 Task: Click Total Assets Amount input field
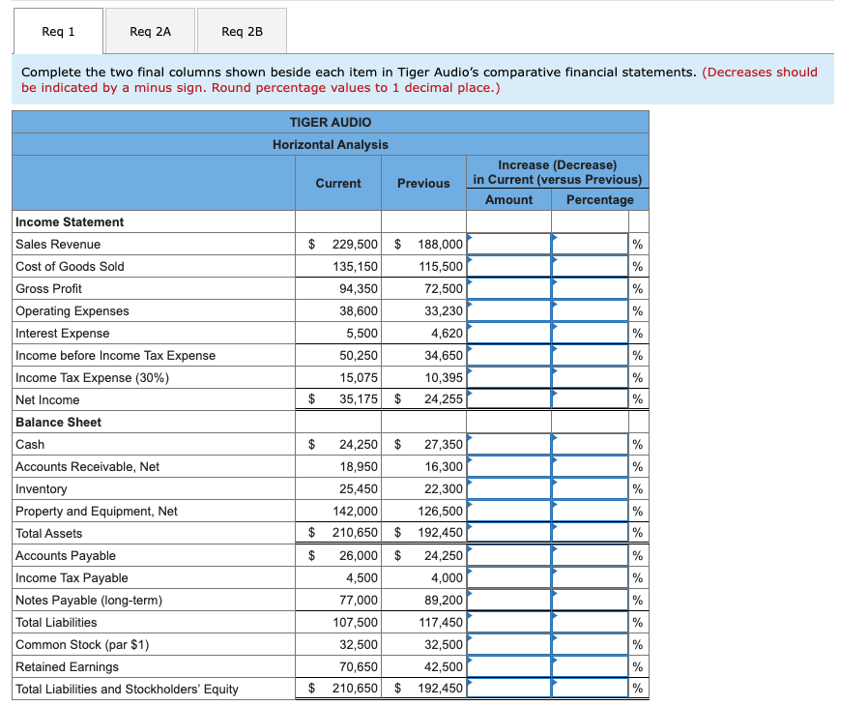pyautogui.click(x=508, y=532)
